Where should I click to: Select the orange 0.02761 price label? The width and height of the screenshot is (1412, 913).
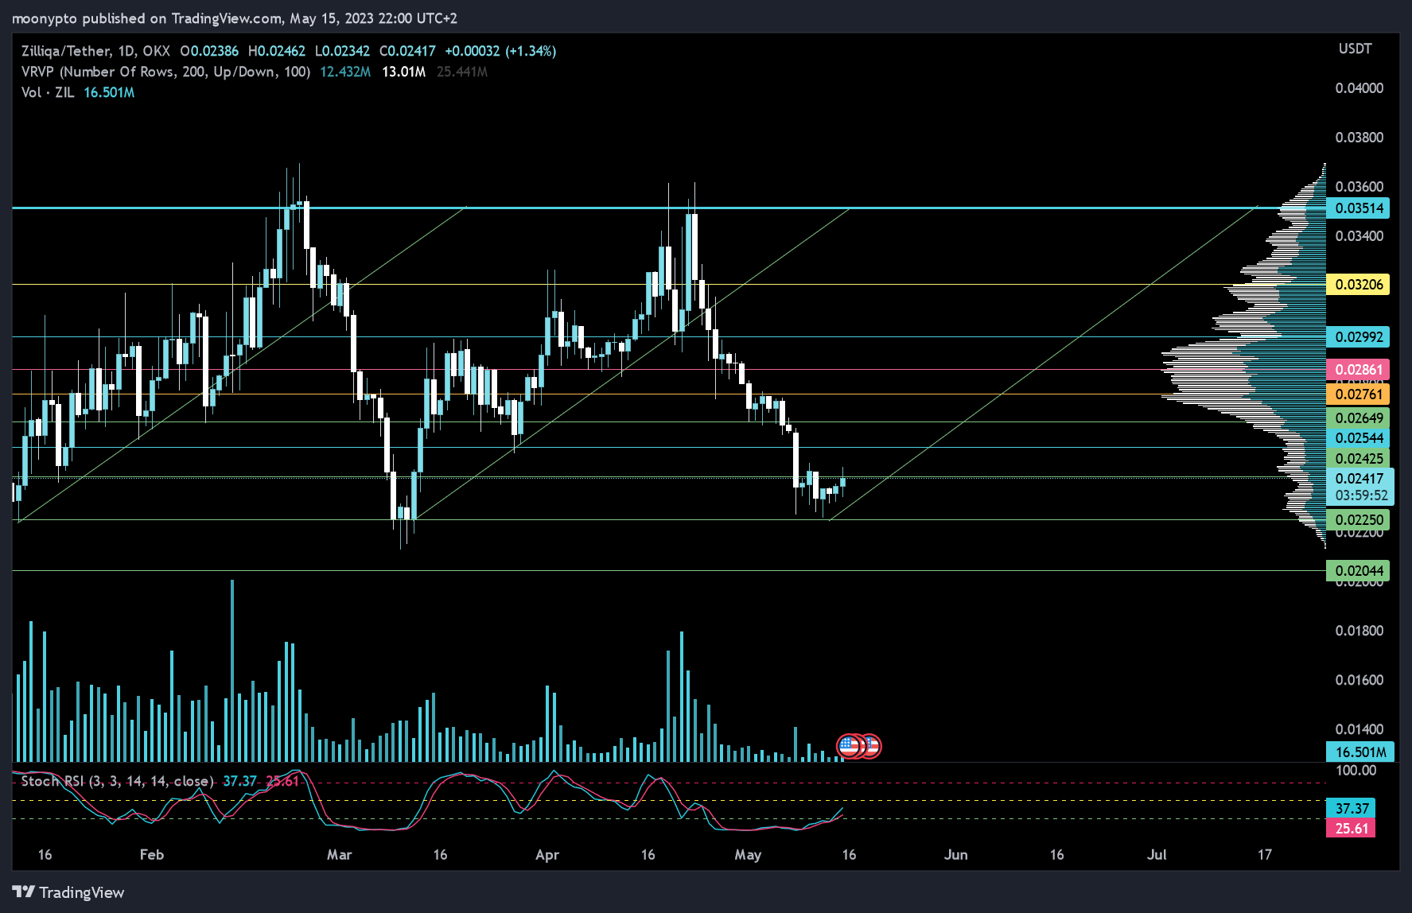[x=1358, y=394]
